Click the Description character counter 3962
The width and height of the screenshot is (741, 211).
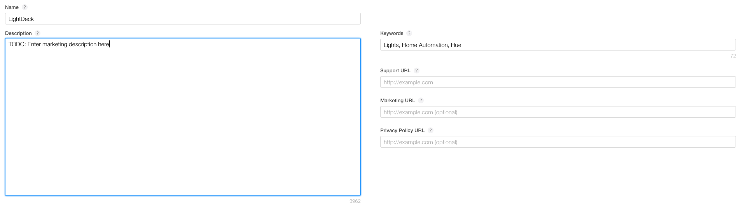[x=355, y=201]
